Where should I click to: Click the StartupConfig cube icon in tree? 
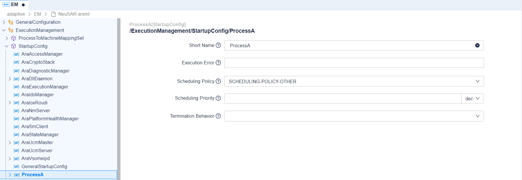(x=13, y=46)
